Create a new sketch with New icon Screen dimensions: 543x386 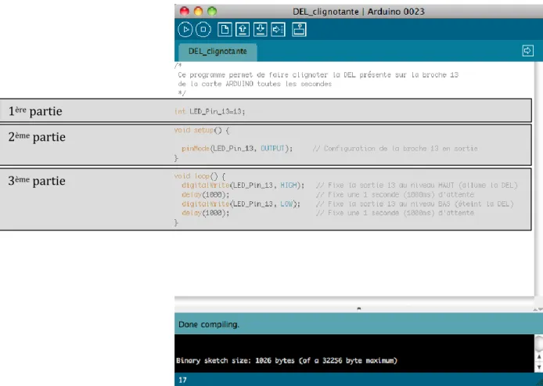[225, 30]
